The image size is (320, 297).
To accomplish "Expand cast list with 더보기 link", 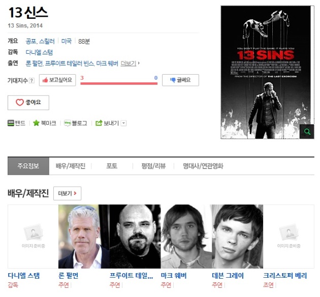I will pos(130,63).
